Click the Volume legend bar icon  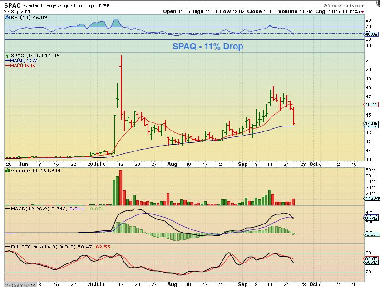click(7, 170)
